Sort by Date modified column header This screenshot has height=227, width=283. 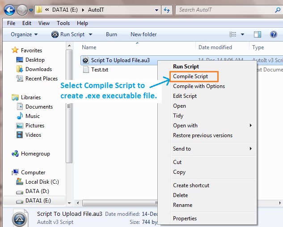click(x=215, y=47)
